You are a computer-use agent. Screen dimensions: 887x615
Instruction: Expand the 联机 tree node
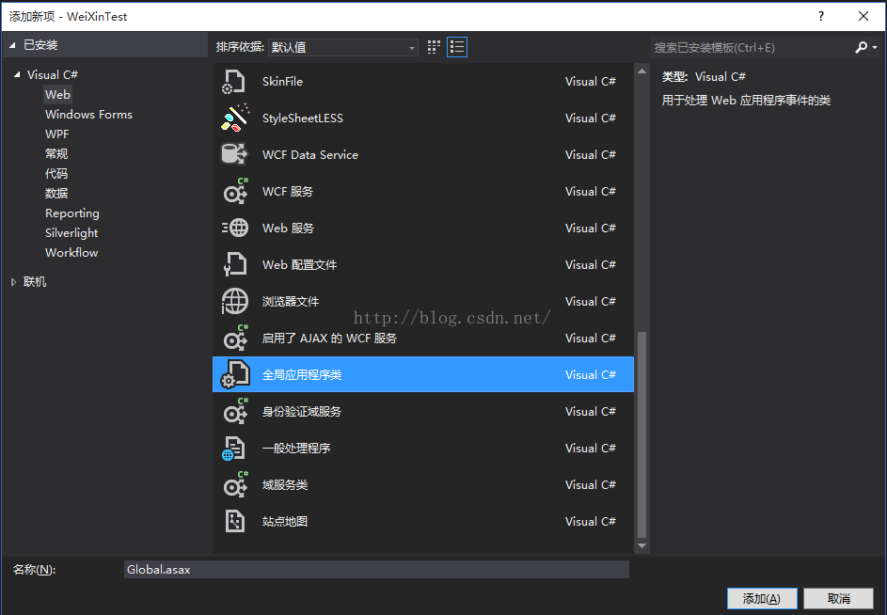13,282
